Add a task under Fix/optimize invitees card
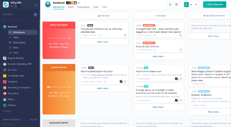 (103, 42)
